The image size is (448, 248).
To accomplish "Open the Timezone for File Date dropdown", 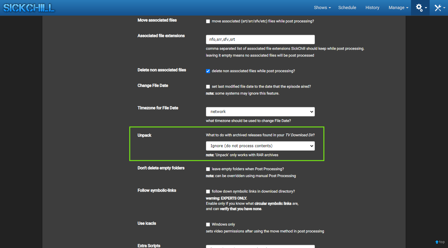I will point(260,112).
